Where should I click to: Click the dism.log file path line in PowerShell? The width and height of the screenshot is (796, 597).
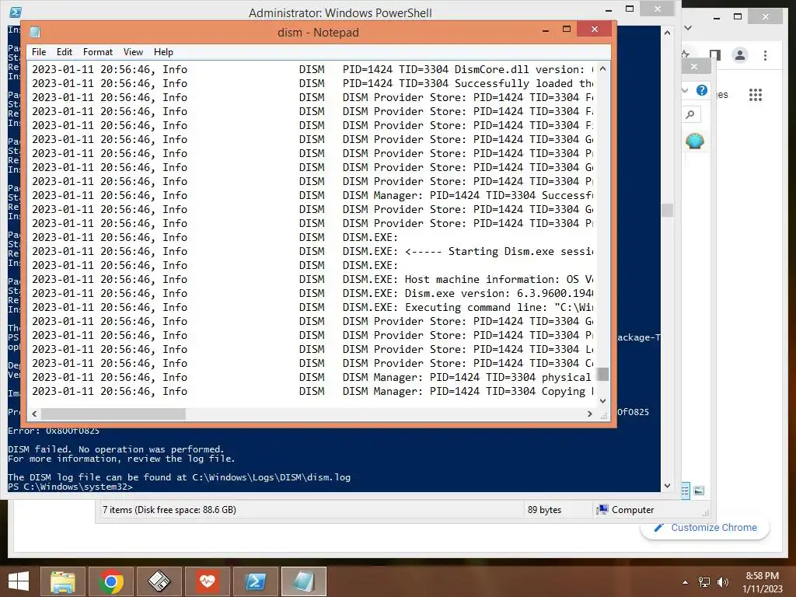pos(179,477)
